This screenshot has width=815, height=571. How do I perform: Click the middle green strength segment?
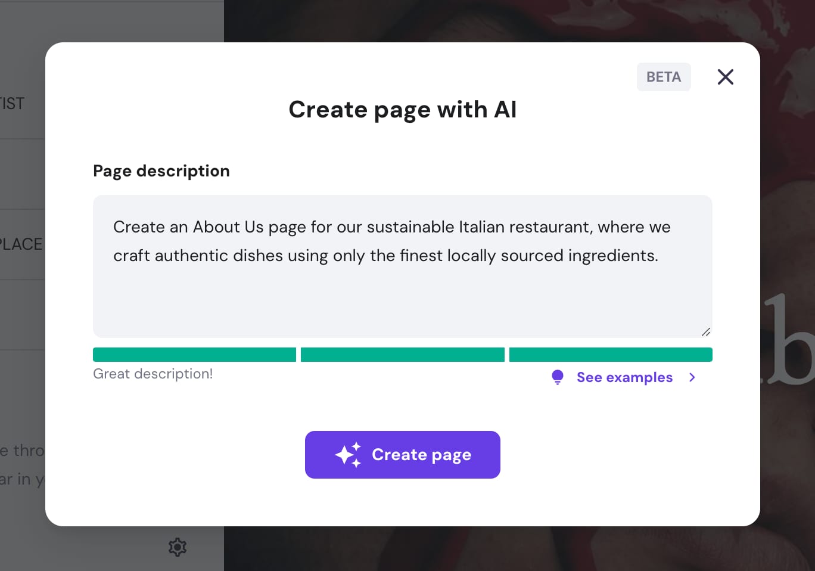click(402, 354)
